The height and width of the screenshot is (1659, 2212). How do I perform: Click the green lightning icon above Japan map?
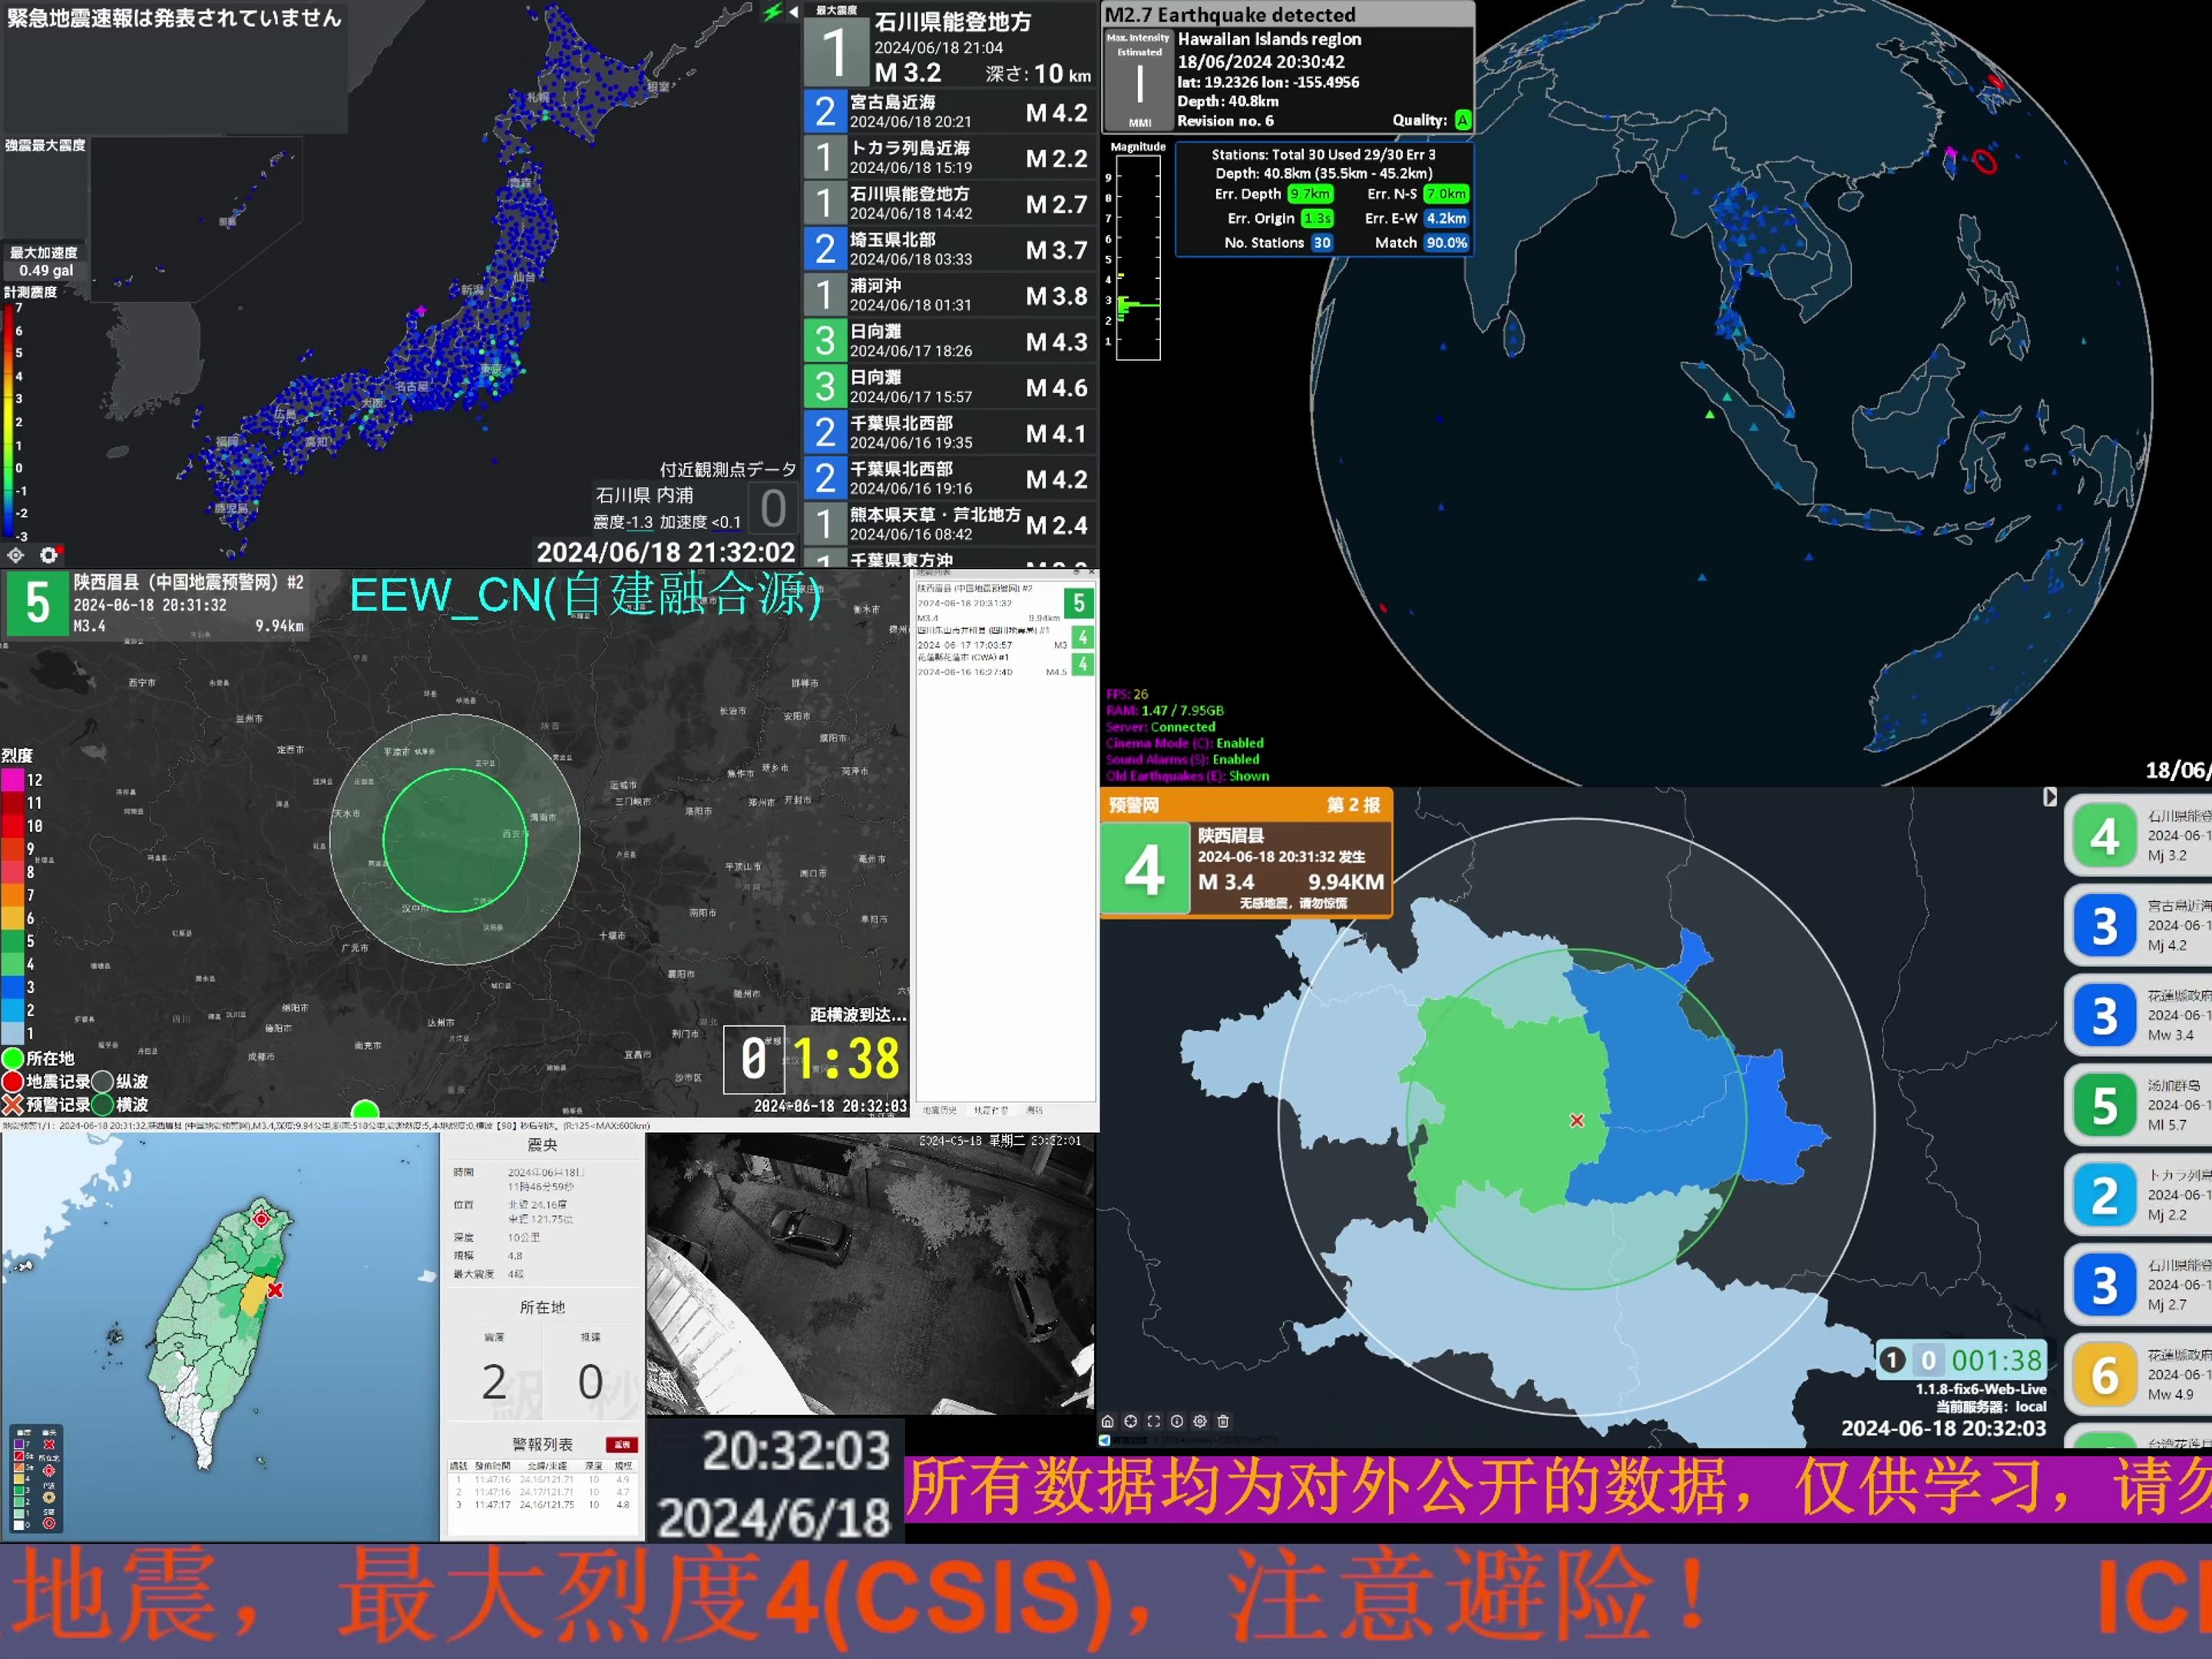773,12
